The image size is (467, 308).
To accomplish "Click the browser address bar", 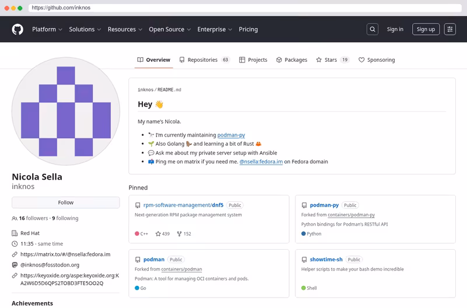I will point(245,8).
